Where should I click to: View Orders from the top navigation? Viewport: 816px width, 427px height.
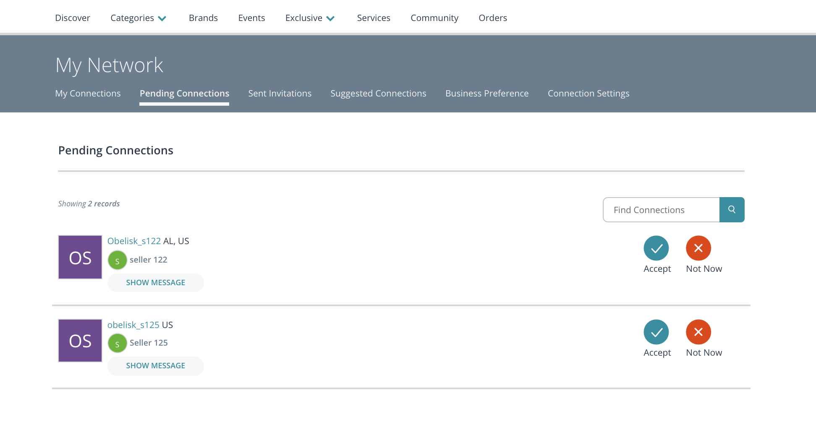(x=493, y=18)
